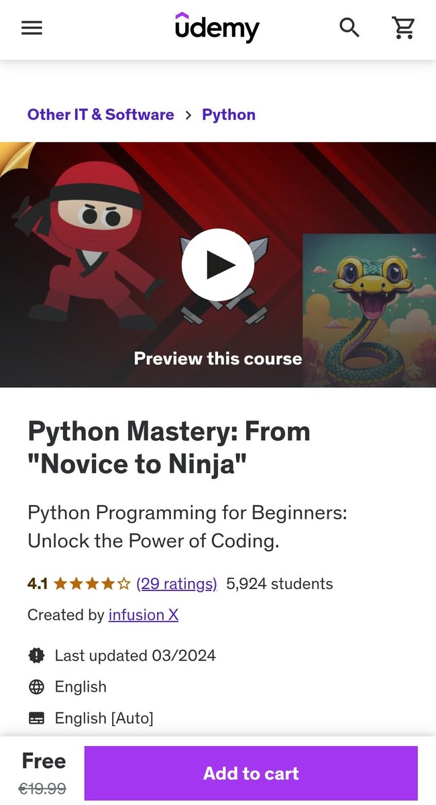Screen dimensions: 436x805
Task: Click the Last updated badge icon
Action: click(36, 655)
